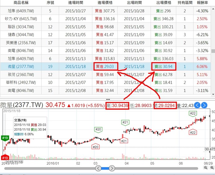Select the 健鼎 (3044.TW) row

point(106,35)
